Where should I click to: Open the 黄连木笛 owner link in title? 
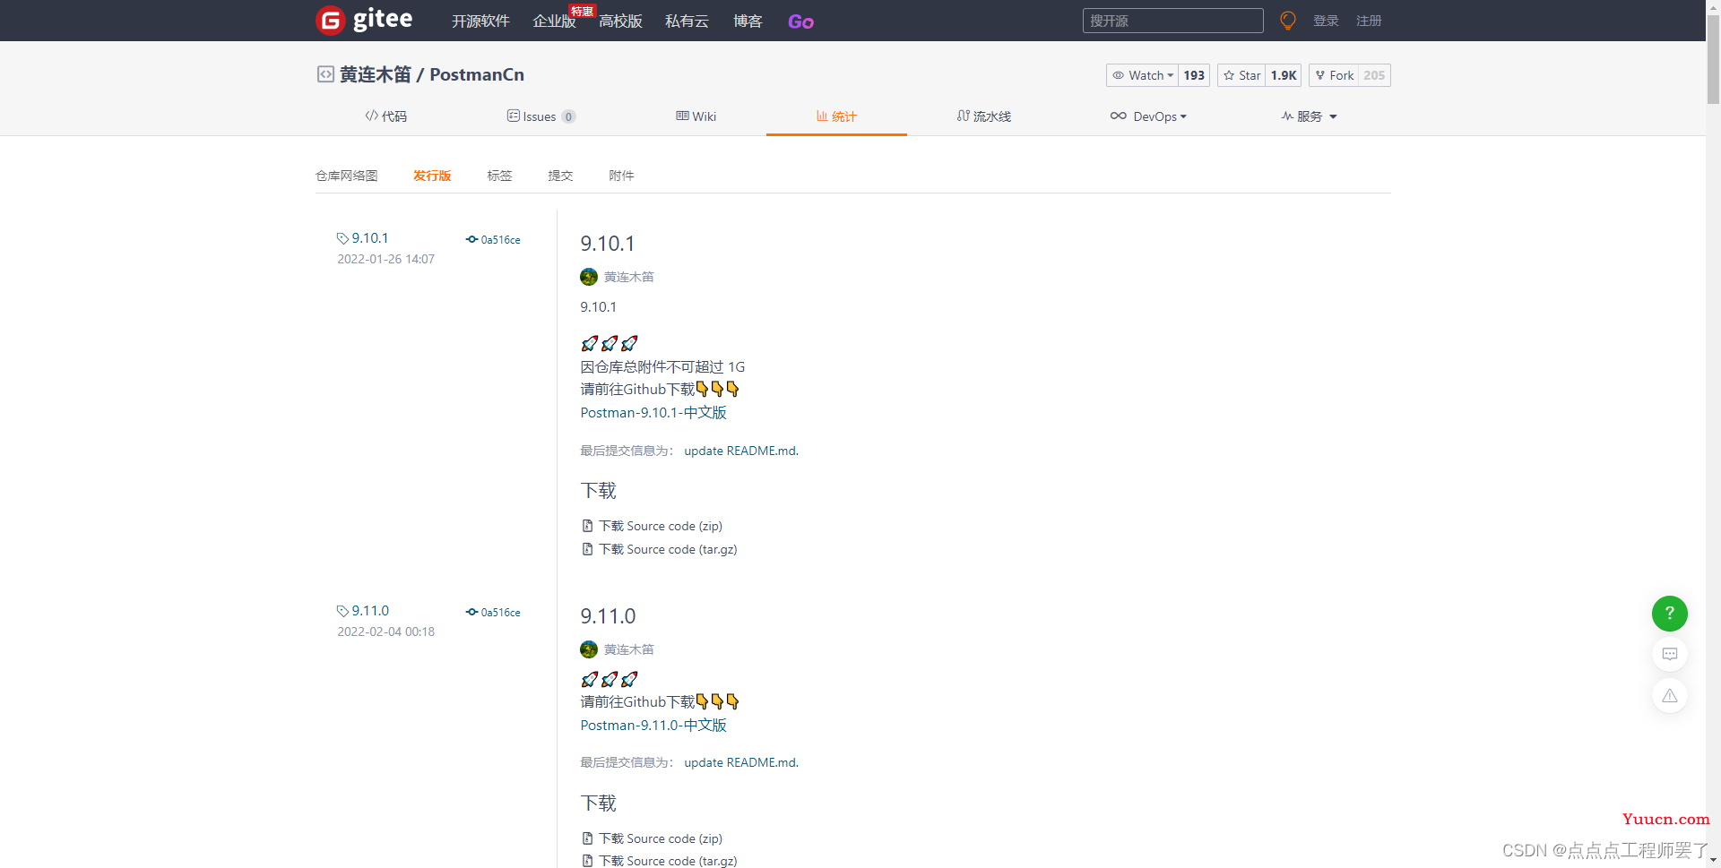[375, 74]
